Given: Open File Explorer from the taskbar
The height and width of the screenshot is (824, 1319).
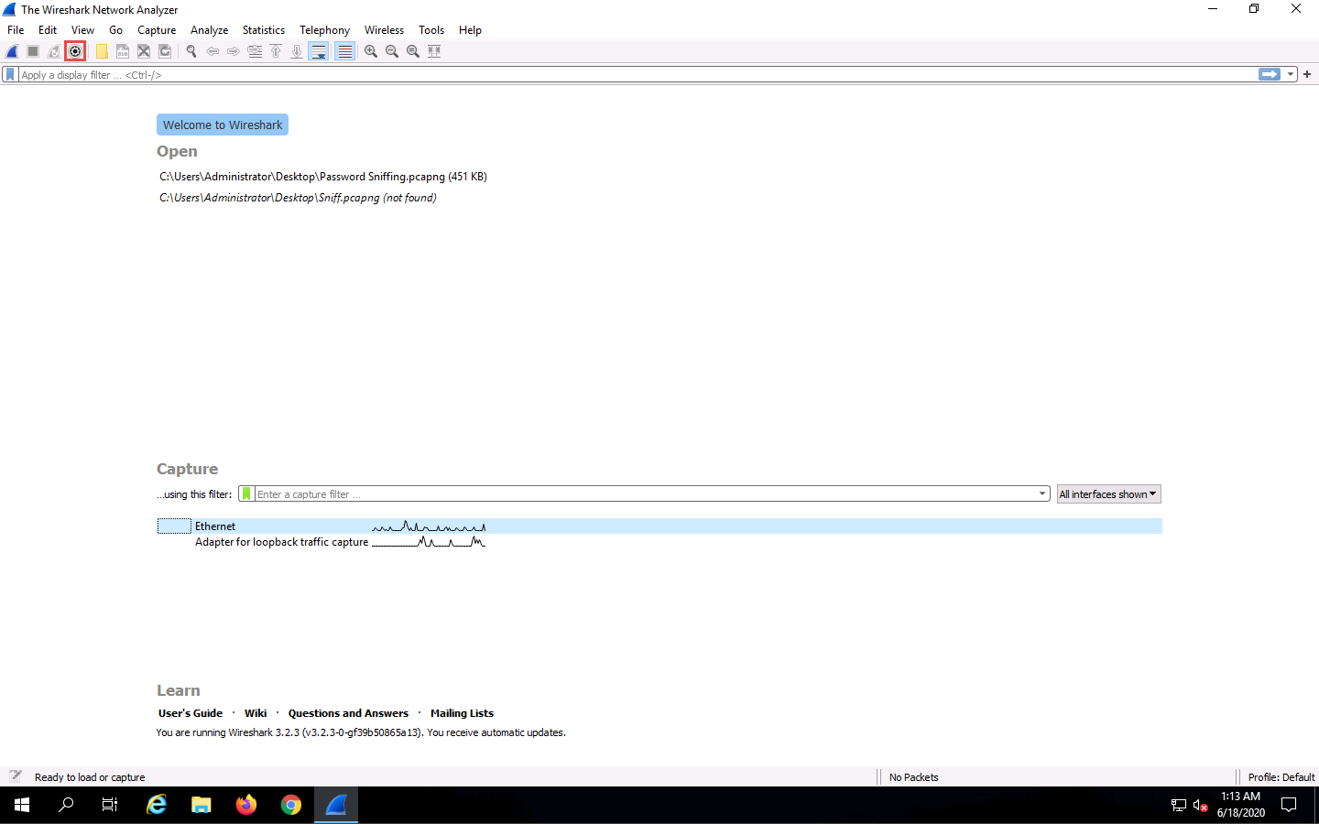Looking at the screenshot, I should (x=202, y=805).
